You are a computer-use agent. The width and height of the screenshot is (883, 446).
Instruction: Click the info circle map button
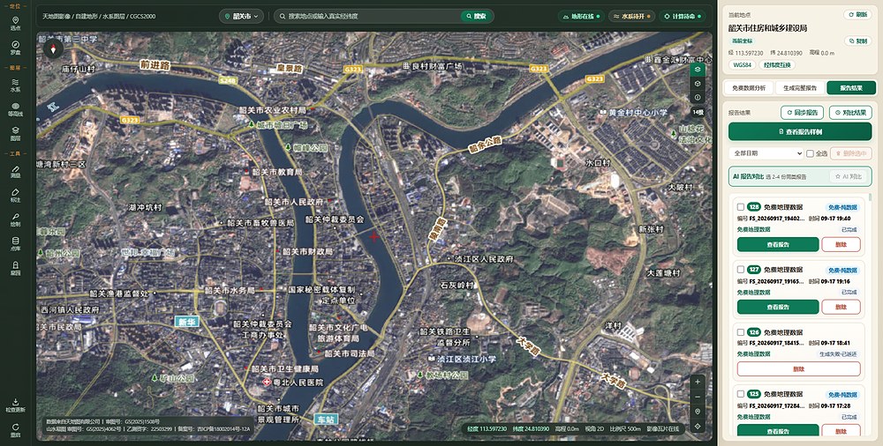point(698,97)
